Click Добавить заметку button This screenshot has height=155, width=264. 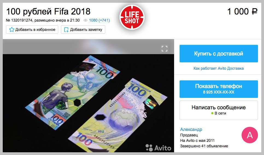click(83, 30)
